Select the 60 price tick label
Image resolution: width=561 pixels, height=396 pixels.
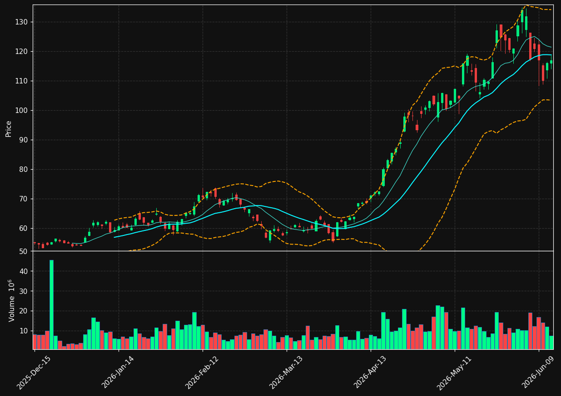[23, 229]
